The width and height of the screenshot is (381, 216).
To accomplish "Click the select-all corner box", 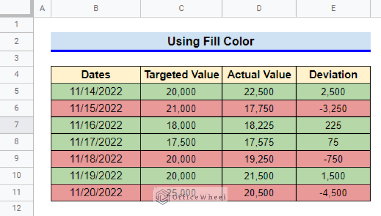I will tap(16, 8).
